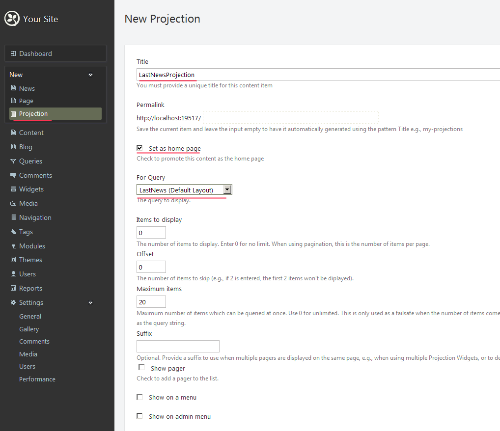Image resolution: width=500 pixels, height=431 pixels.
Task: Click the Queries funnel icon
Action: [13, 161]
